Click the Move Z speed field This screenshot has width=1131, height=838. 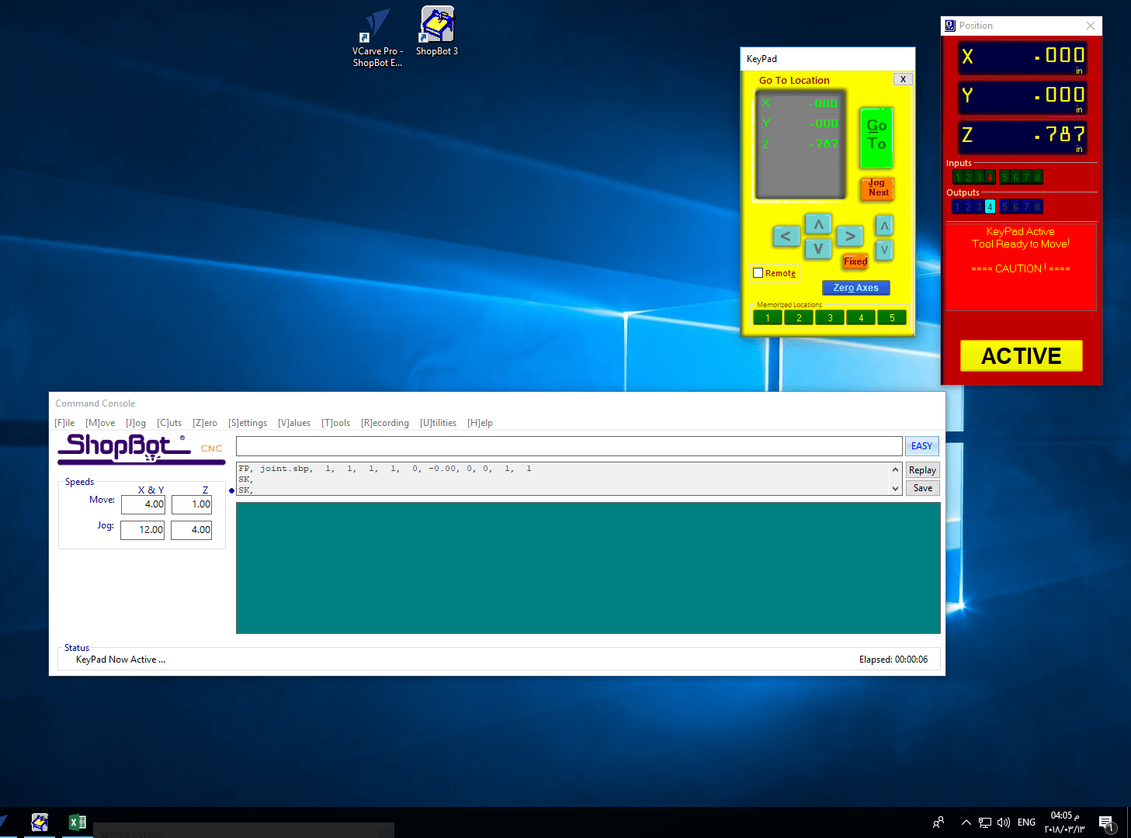tap(191, 504)
